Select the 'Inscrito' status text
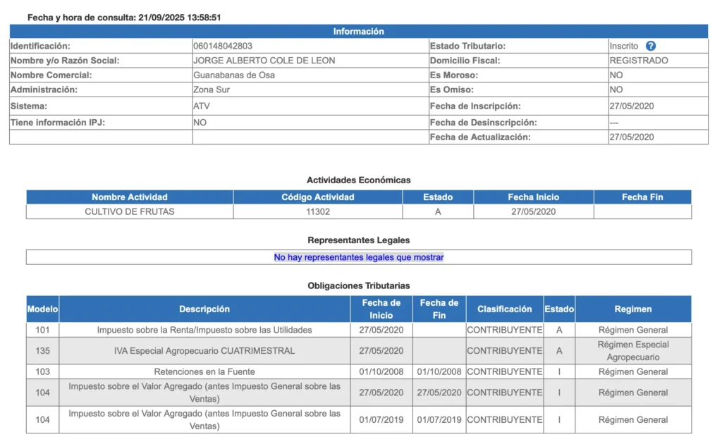This screenshot has width=722, height=444. 624,46
